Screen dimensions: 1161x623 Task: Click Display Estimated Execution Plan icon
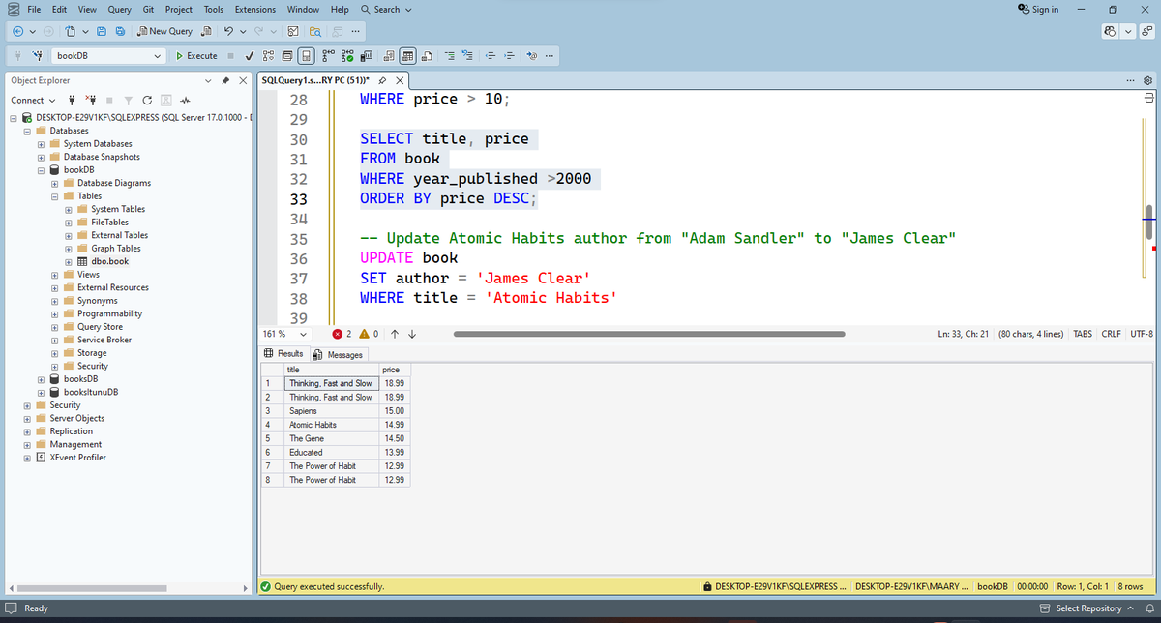click(268, 55)
